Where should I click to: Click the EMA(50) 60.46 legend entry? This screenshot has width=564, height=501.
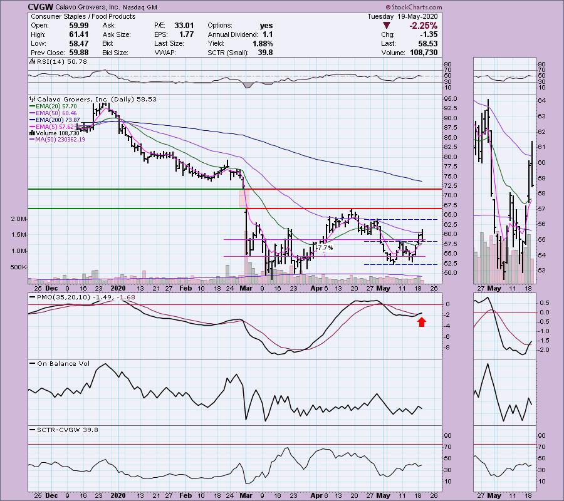(56, 113)
